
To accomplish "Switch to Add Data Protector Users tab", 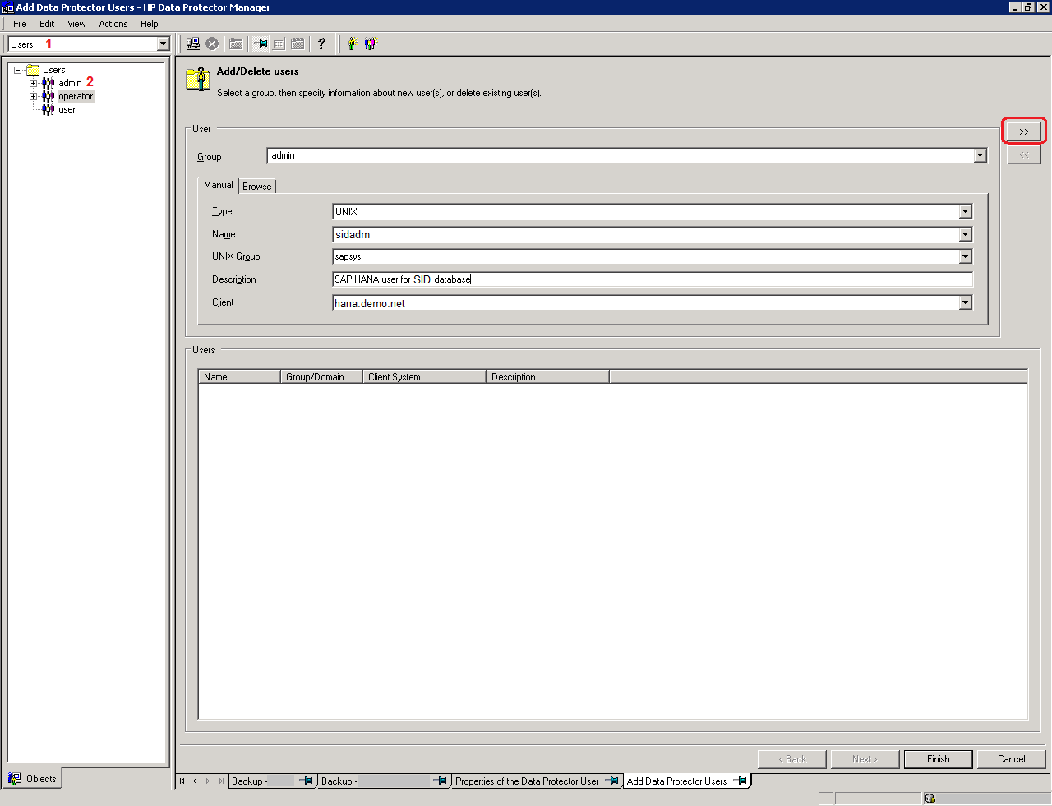I will 685,781.
